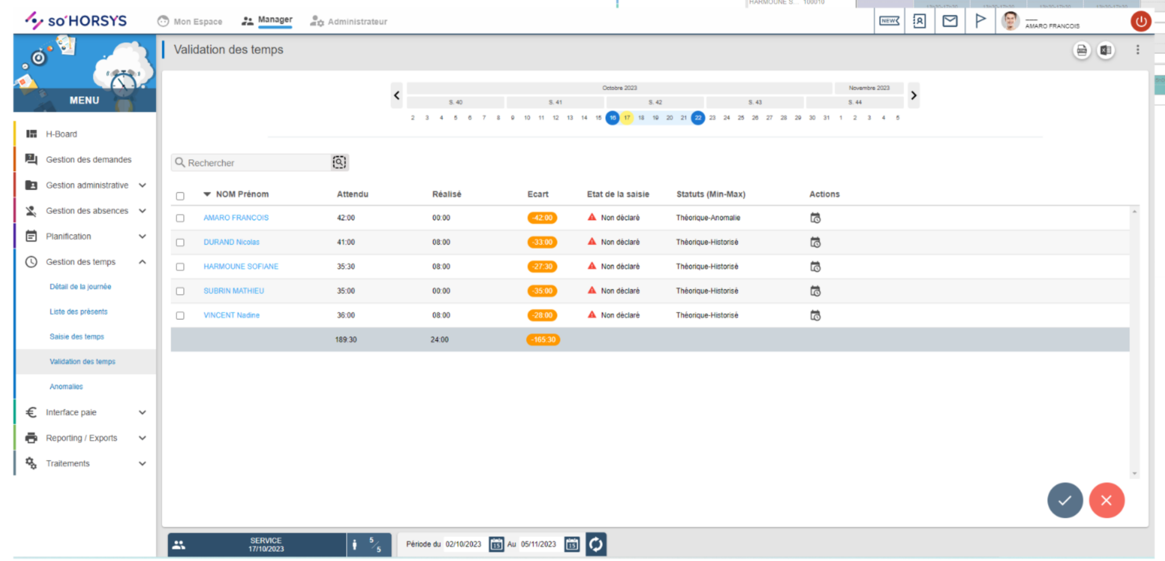
Task: Click the print icon in the page header
Action: tap(1081, 51)
